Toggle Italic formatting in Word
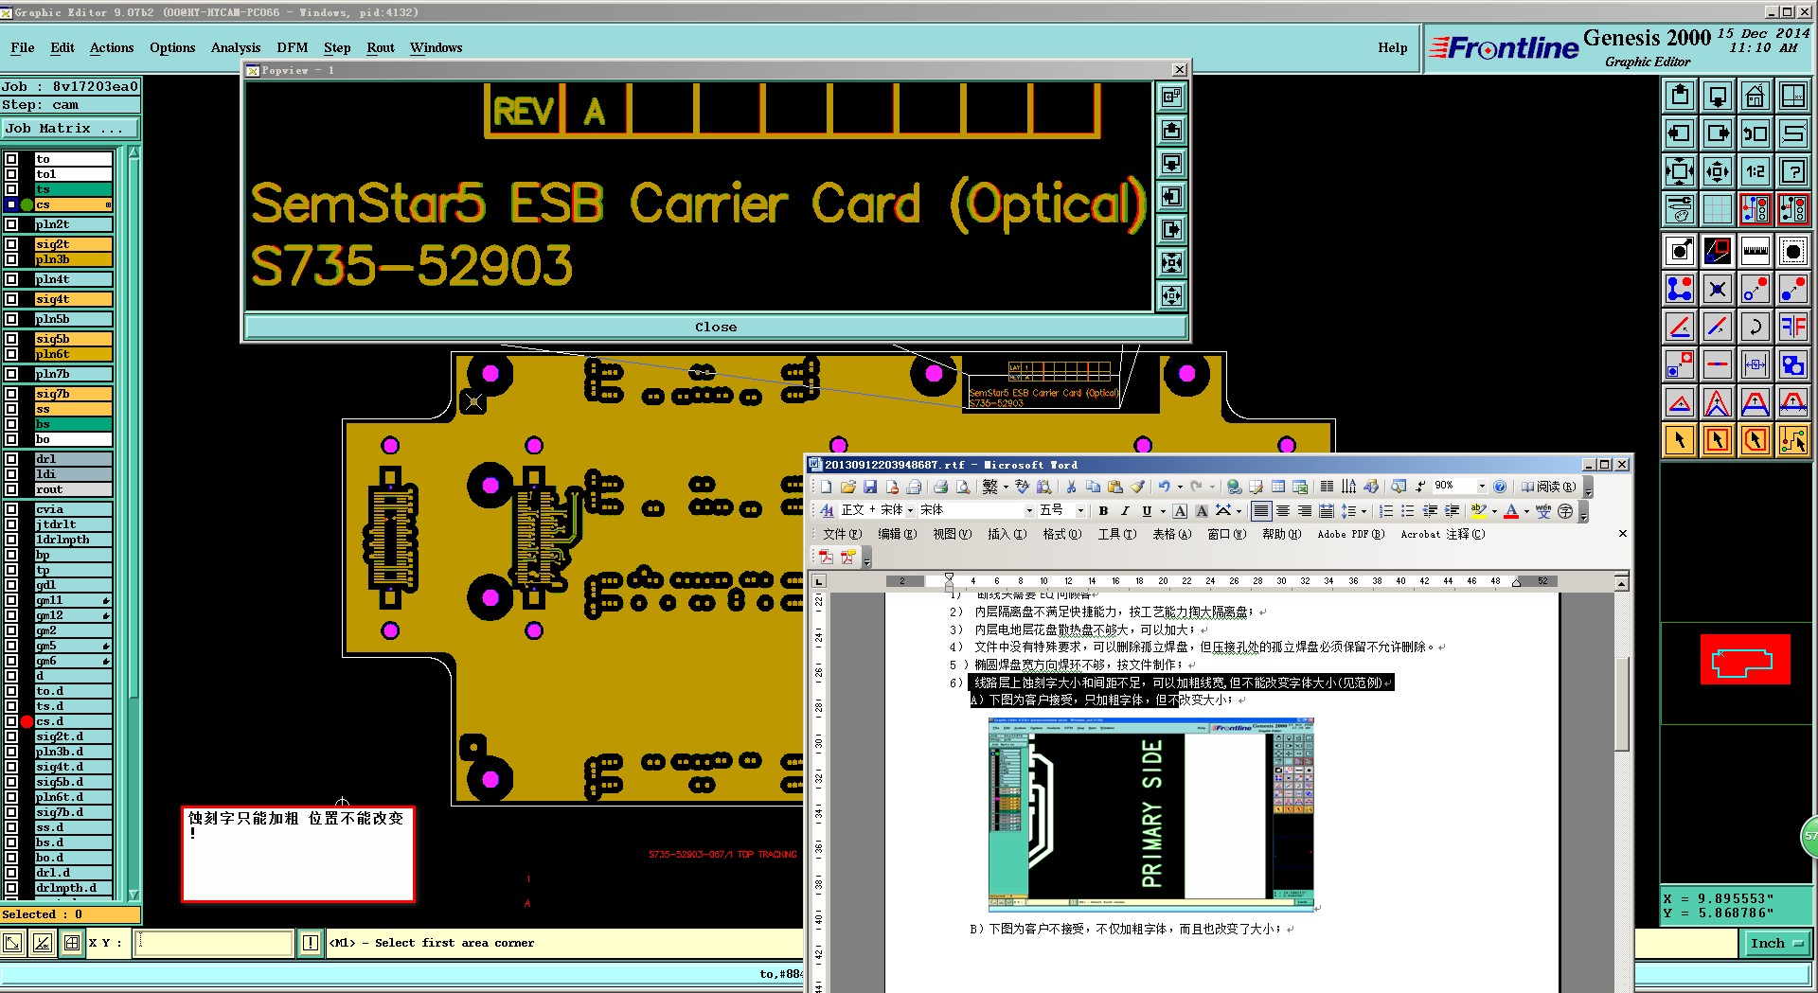1818x993 pixels. tap(1125, 511)
